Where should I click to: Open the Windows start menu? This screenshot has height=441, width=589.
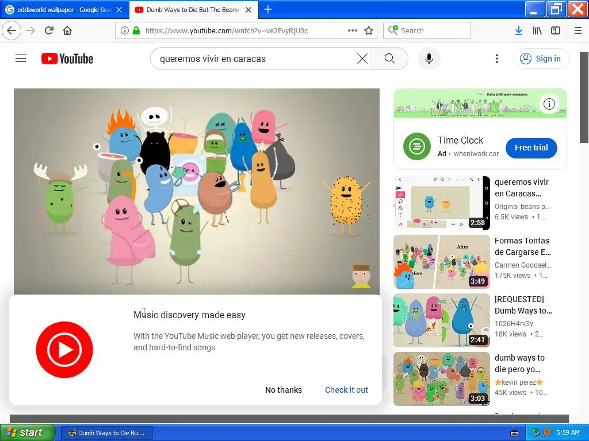(x=27, y=432)
